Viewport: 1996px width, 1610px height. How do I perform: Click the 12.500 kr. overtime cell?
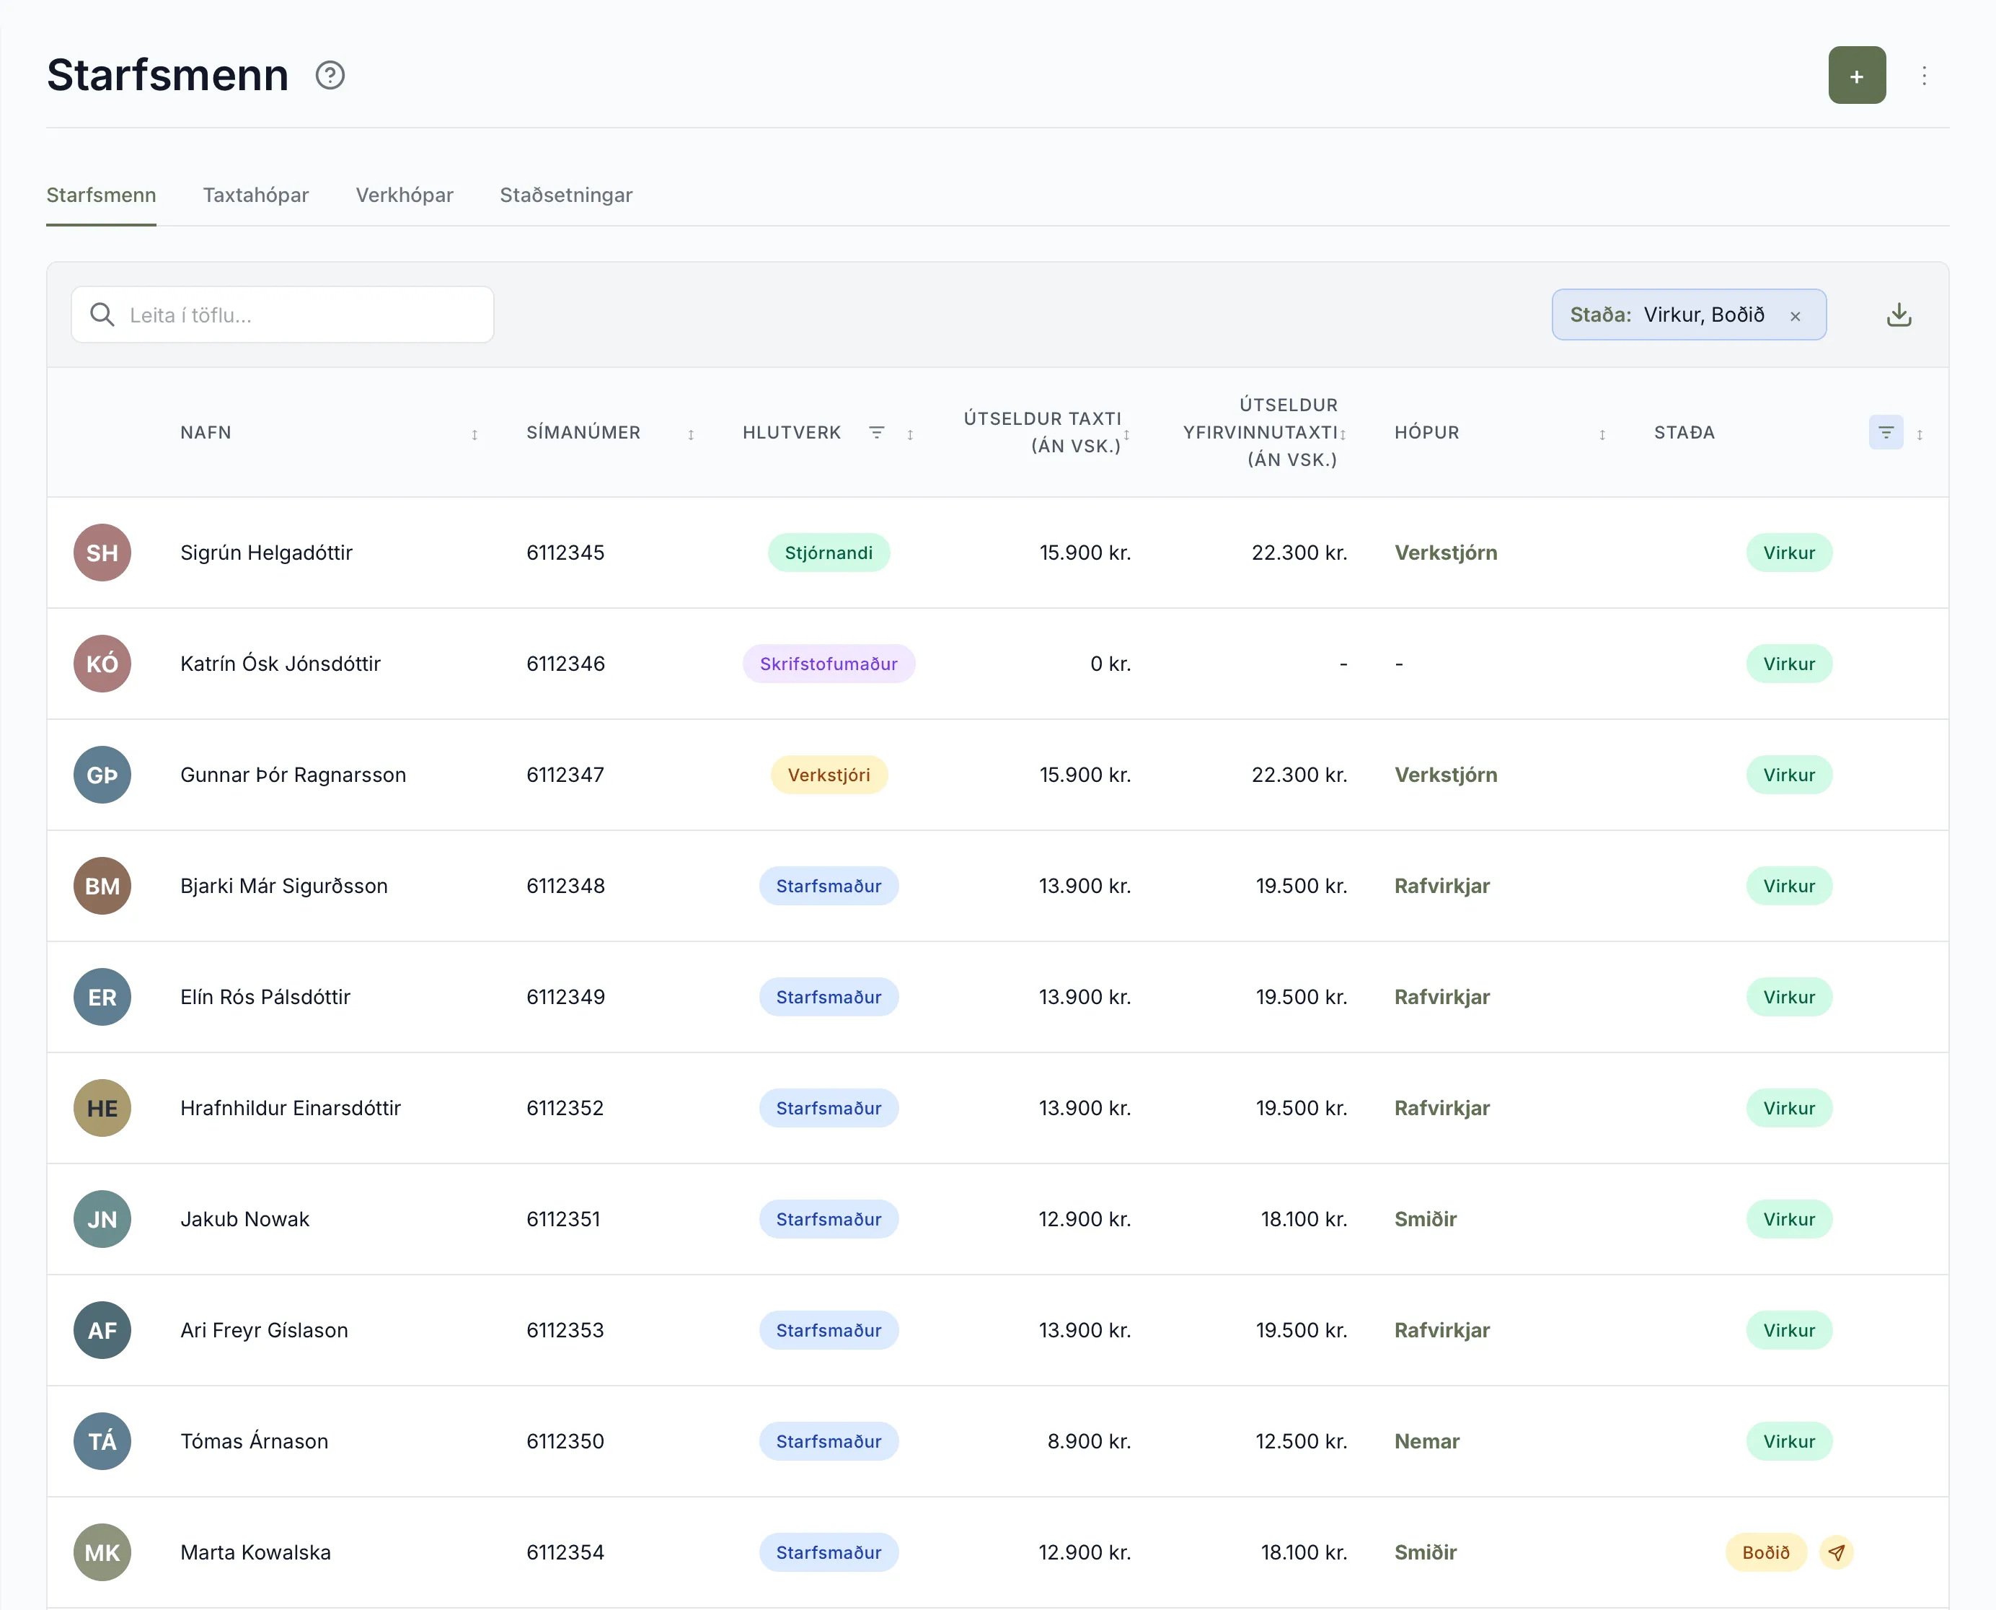tap(1301, 1441)
